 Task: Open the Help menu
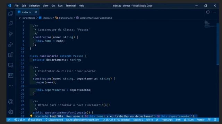pos(82,6)
